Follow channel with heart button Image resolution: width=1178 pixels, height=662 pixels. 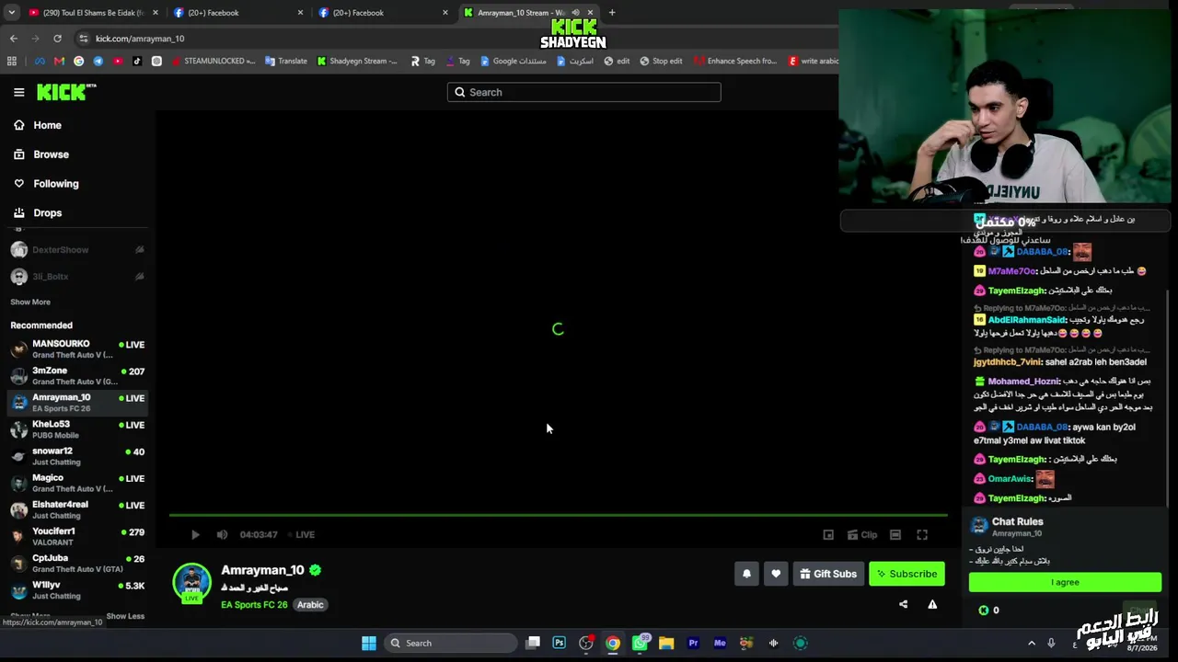coord(776,574)
